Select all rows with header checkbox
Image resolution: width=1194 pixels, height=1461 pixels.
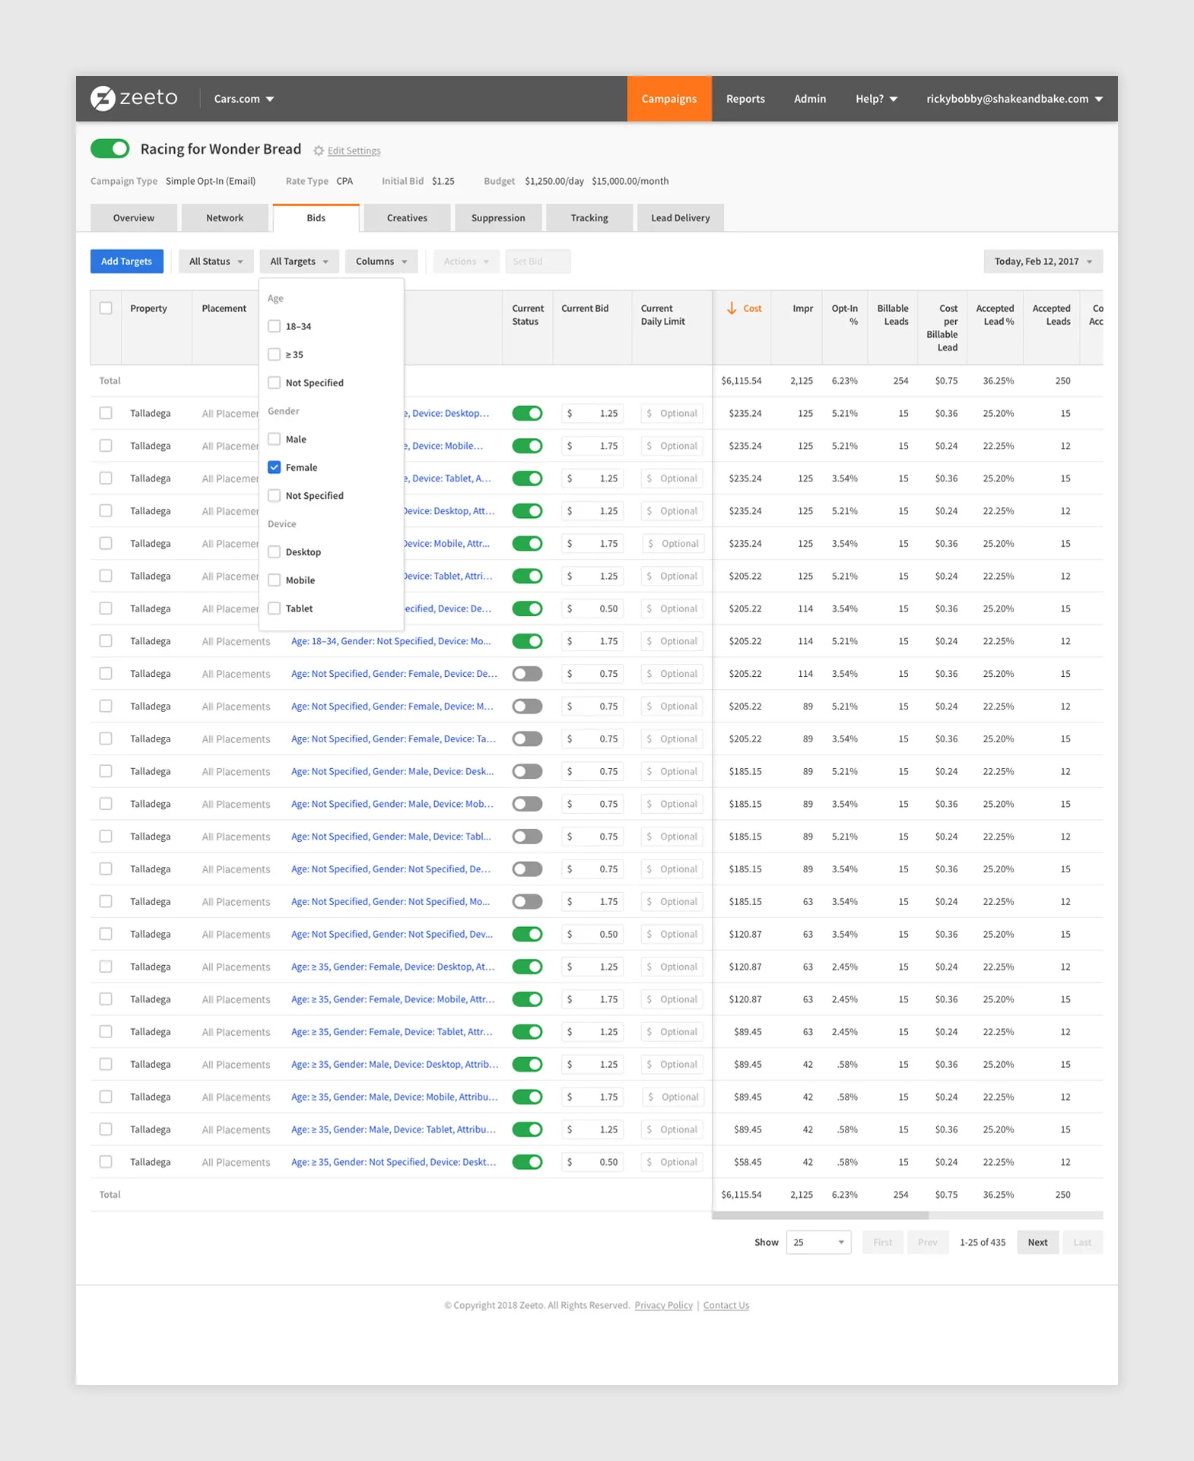point(106,308)
